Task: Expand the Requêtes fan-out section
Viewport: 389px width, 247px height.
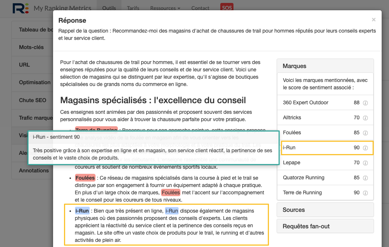Action: pos(325,226)
